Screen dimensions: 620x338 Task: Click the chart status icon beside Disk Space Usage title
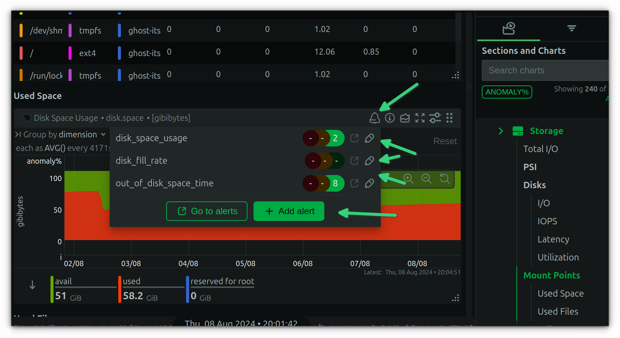[x=26, y=118]
